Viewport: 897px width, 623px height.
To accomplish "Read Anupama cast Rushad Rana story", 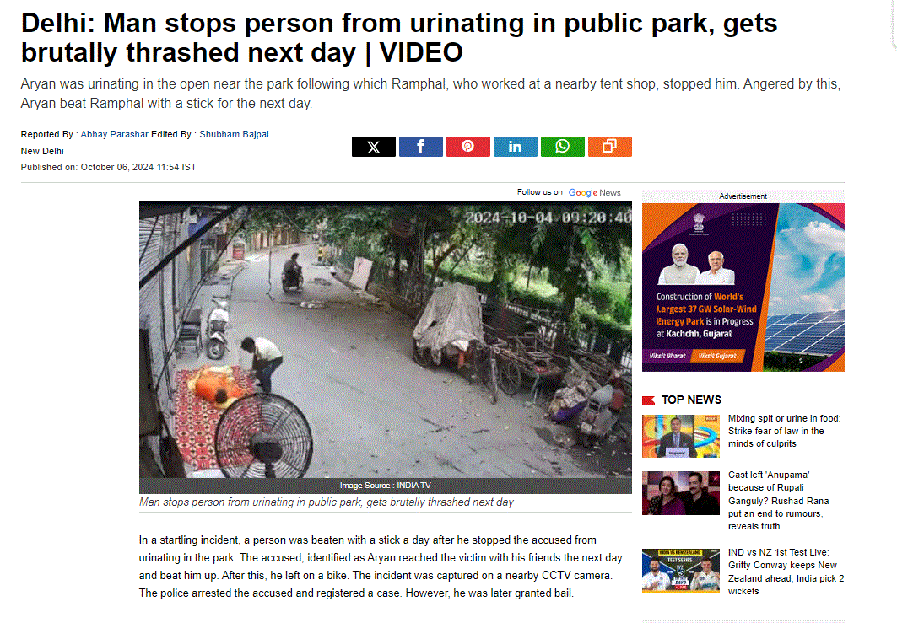I will [779, 501].
